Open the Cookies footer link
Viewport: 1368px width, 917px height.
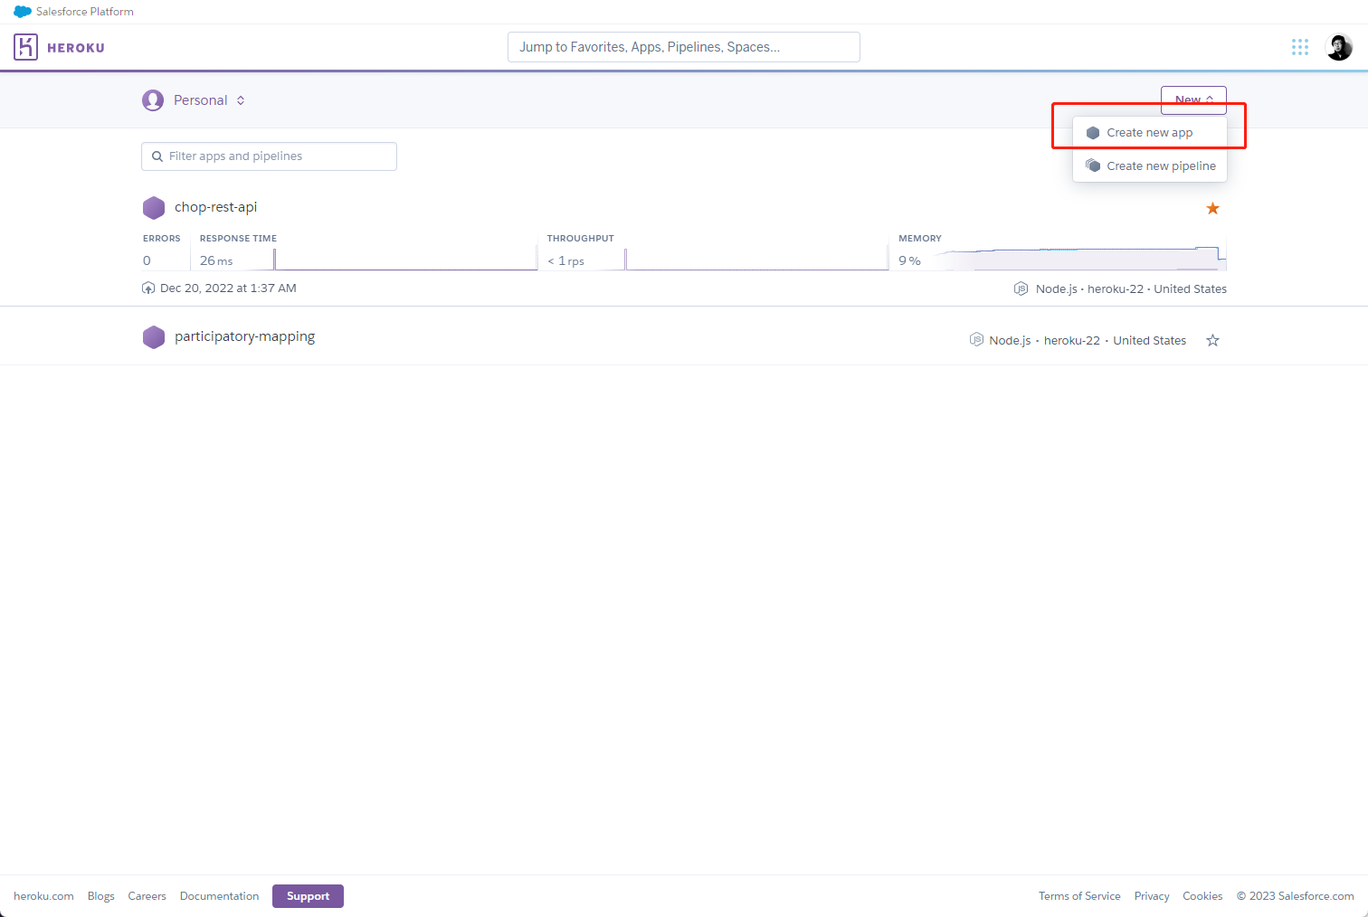point(1202,896)
